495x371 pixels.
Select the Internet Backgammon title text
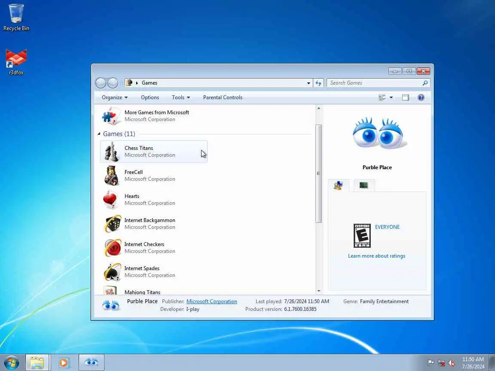[x=150, y=220]
